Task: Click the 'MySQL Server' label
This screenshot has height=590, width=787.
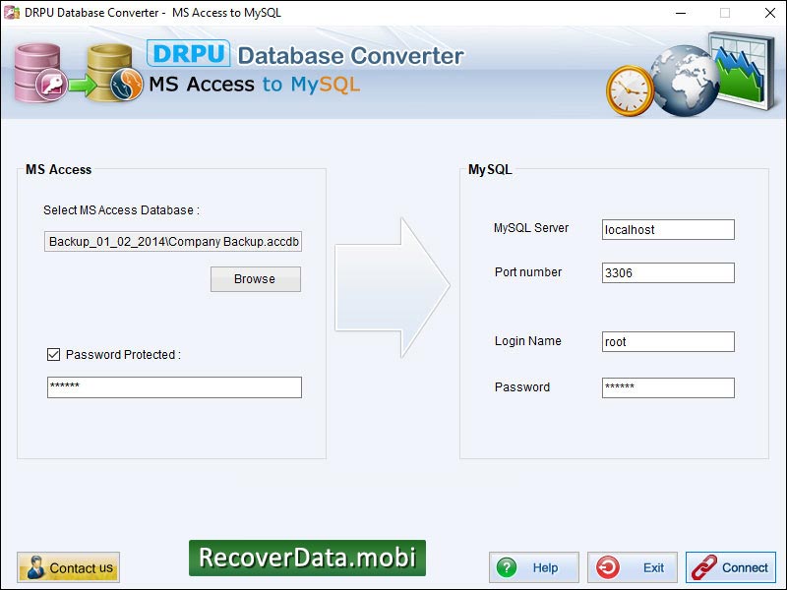Action: [x=531, y=228]
